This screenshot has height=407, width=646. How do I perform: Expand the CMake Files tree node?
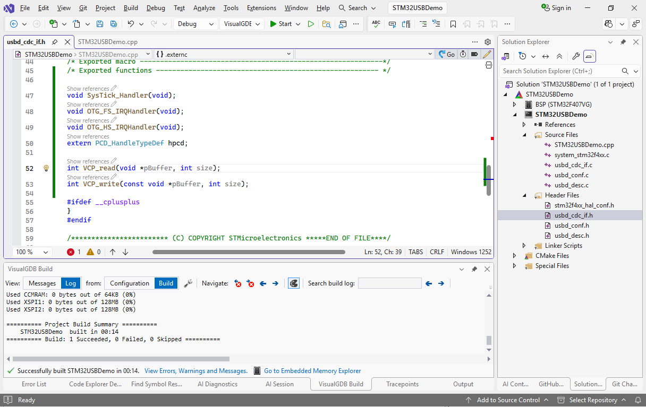514,256
